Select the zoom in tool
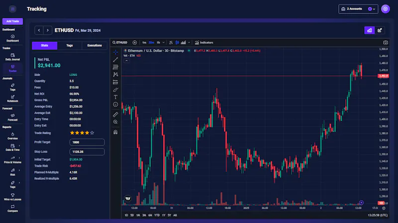398x223 pixels. [115, 122]
